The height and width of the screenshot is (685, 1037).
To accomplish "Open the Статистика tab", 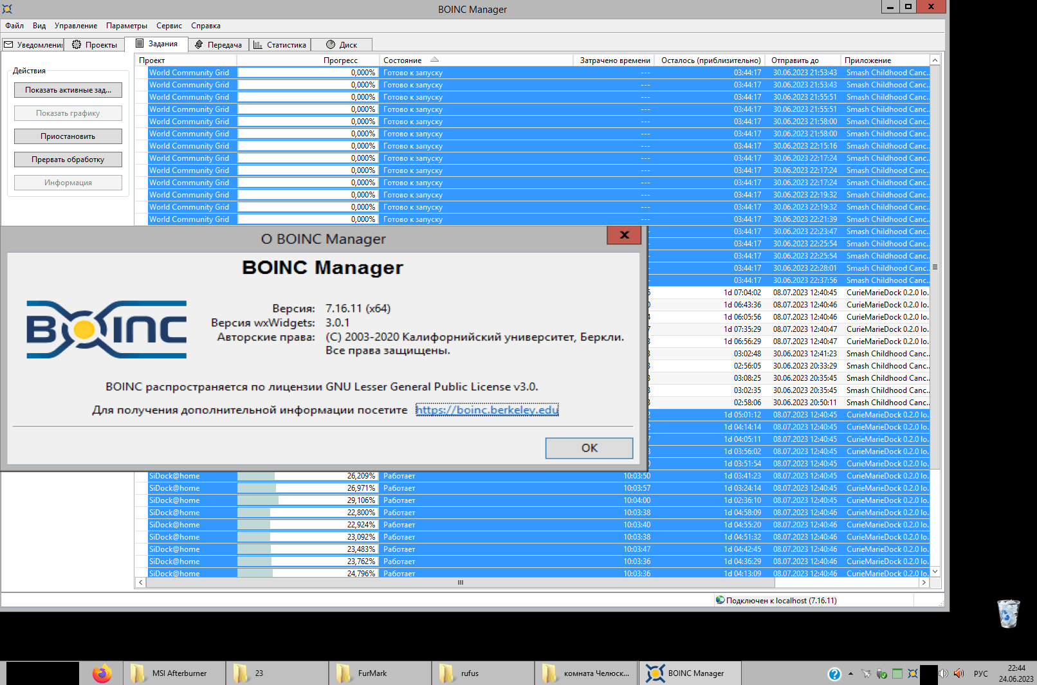I will point(280,44).
